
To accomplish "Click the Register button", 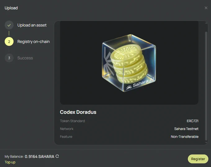I will (198, 159).
